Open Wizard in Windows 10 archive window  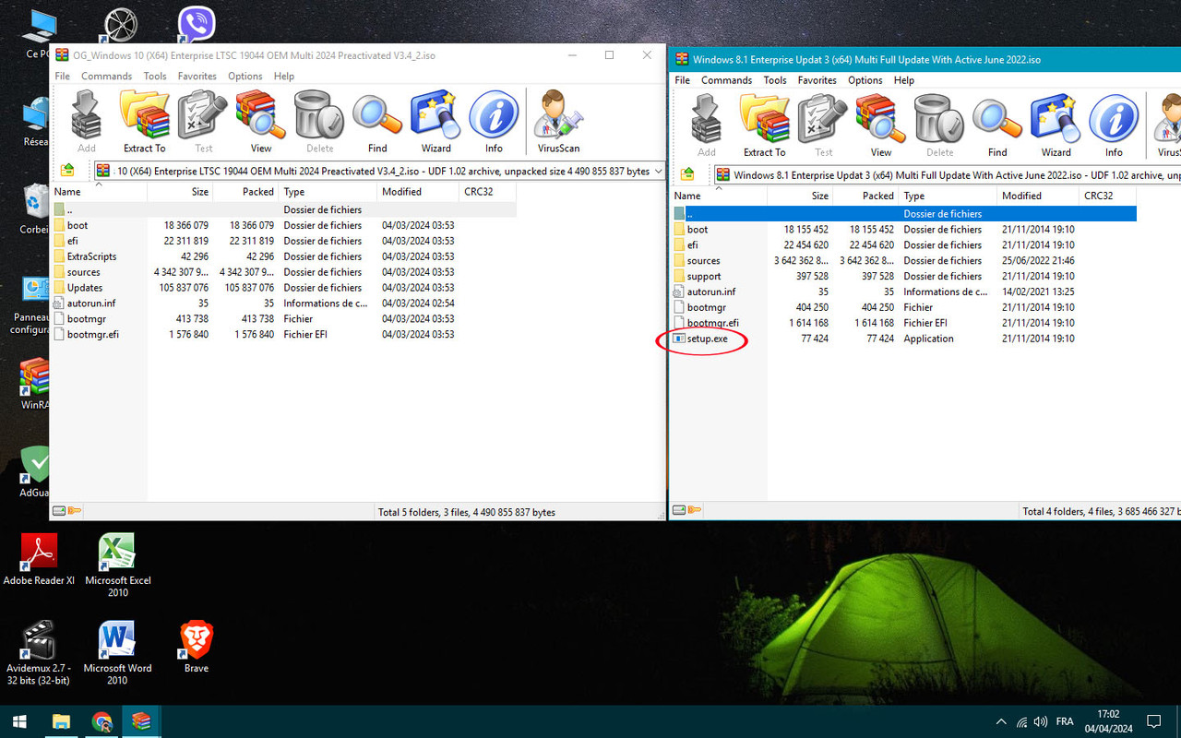(435, 122)
